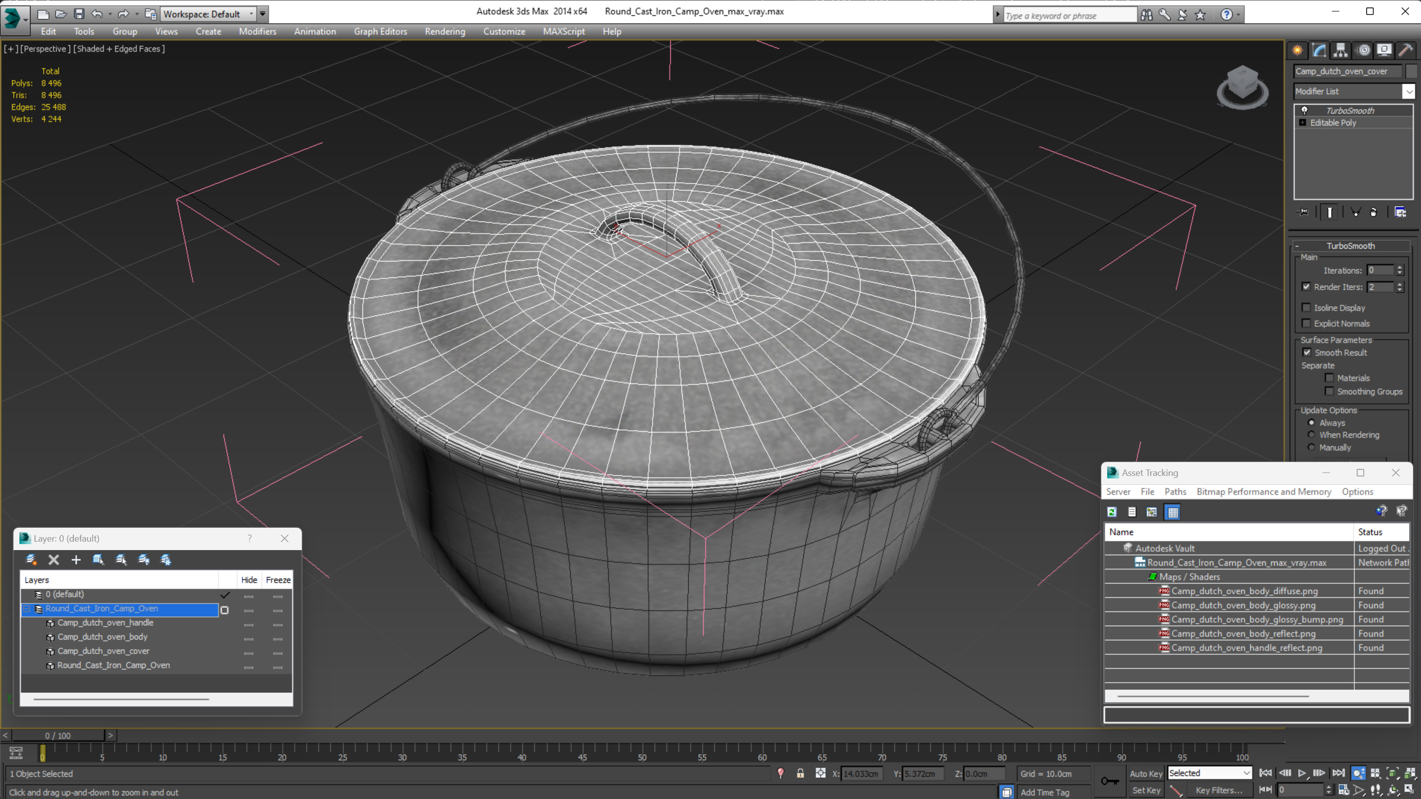Uncheck the Smooth Result checkbox
This screenshot has height=799, width=1421.
click(x=1307, y=352)
